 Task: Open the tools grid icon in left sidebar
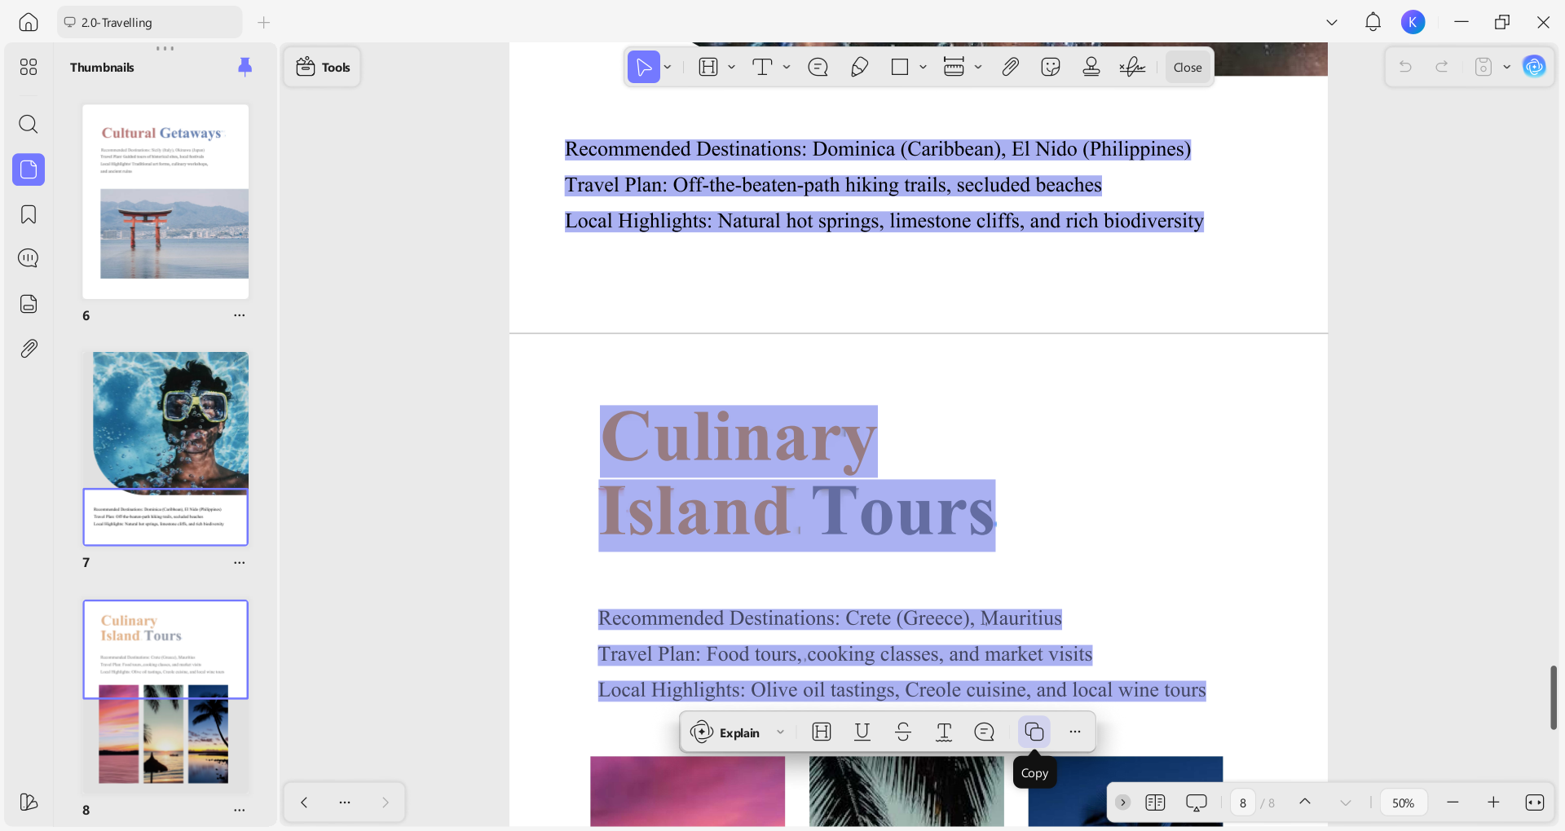coord(29,67)
